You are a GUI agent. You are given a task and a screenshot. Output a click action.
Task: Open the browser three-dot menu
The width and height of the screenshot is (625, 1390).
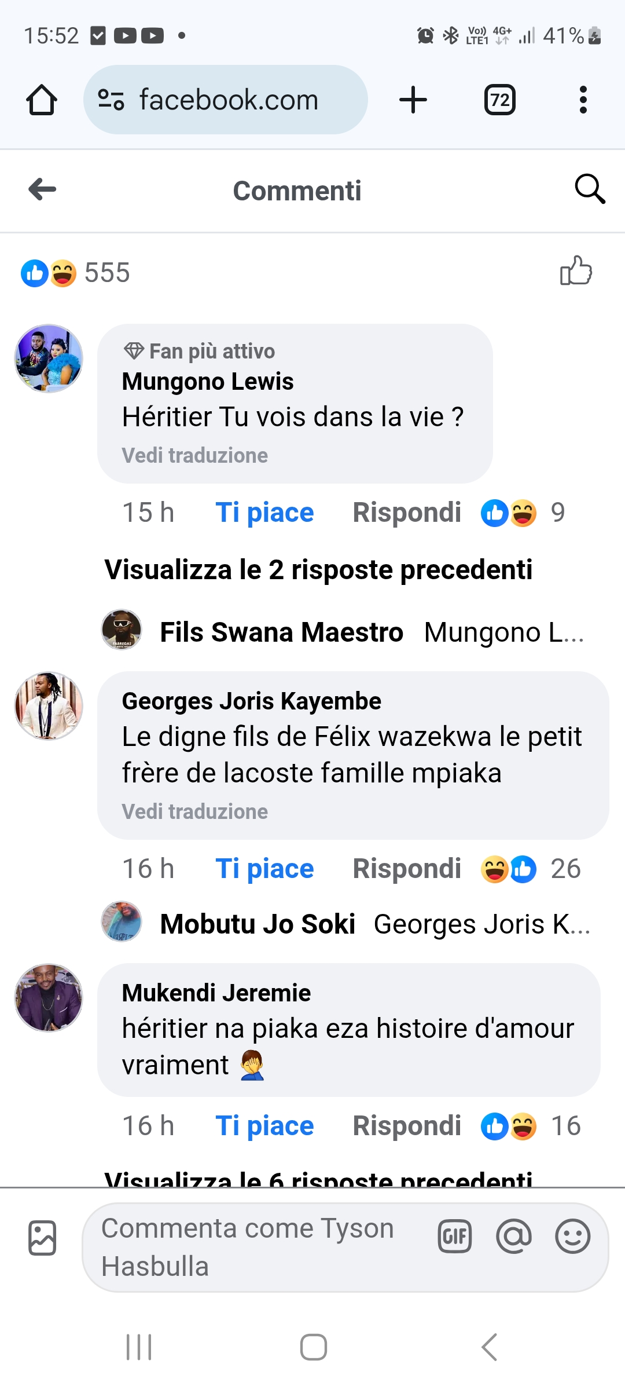pos(583,100)
